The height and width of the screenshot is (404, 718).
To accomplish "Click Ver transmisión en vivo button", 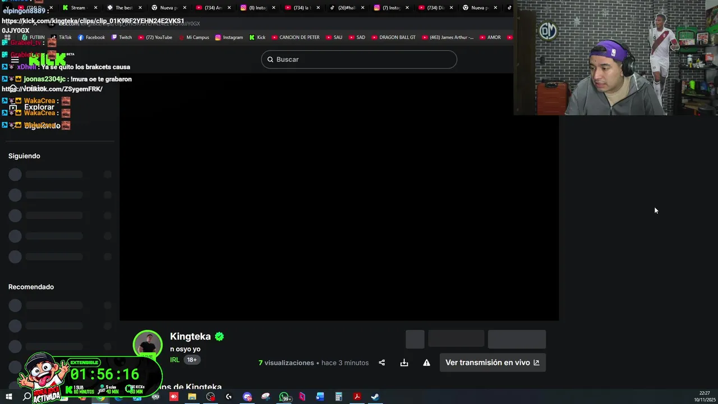I will (x=493, y=362).
